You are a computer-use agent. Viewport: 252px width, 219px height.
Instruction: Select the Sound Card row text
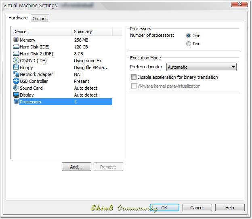(x=31, y=88)
